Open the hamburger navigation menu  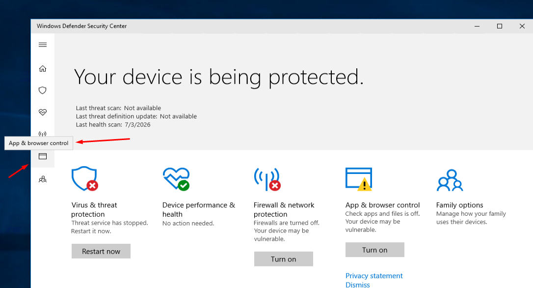click(43, 45)
